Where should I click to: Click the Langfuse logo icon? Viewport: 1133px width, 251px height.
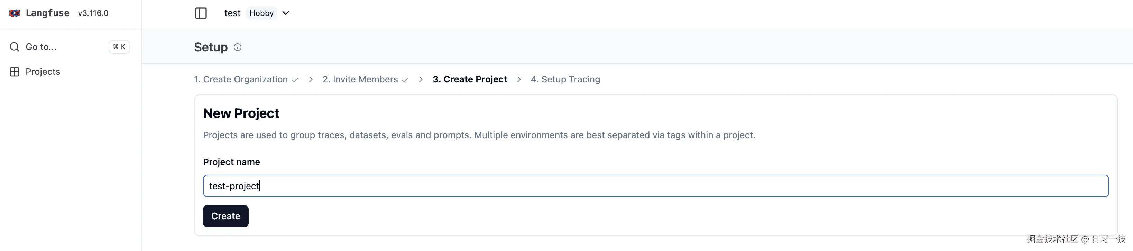click(15, 13)
